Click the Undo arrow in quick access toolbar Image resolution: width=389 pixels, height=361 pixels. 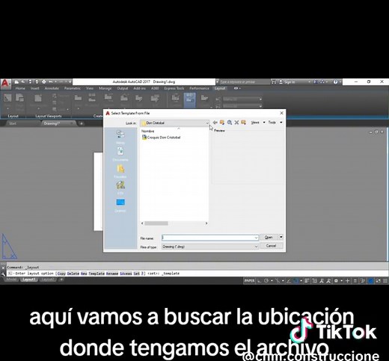point(50,81)
